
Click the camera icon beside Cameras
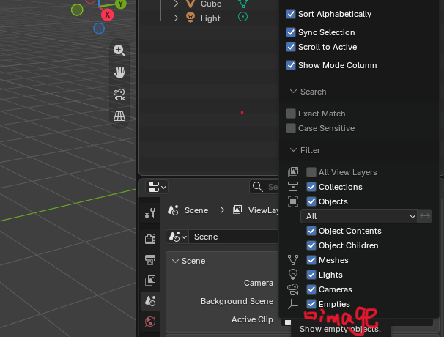(293, 289)
